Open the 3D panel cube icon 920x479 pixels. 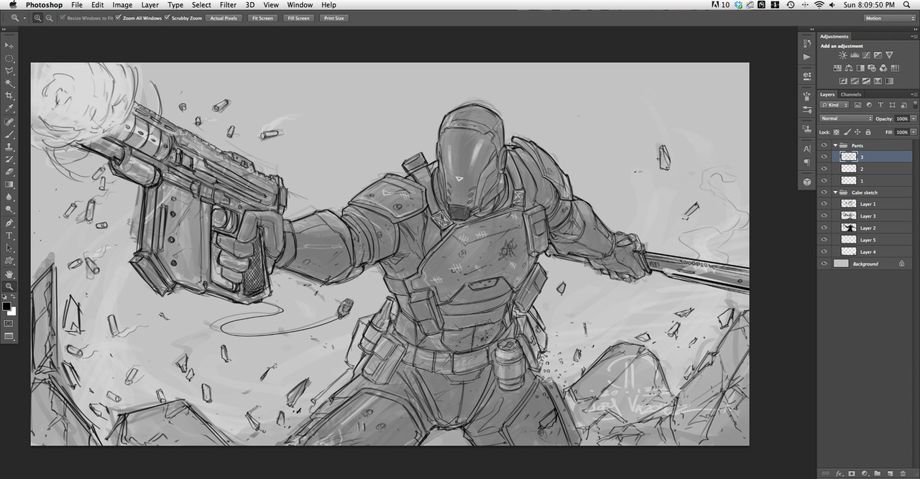click(806, 182)
